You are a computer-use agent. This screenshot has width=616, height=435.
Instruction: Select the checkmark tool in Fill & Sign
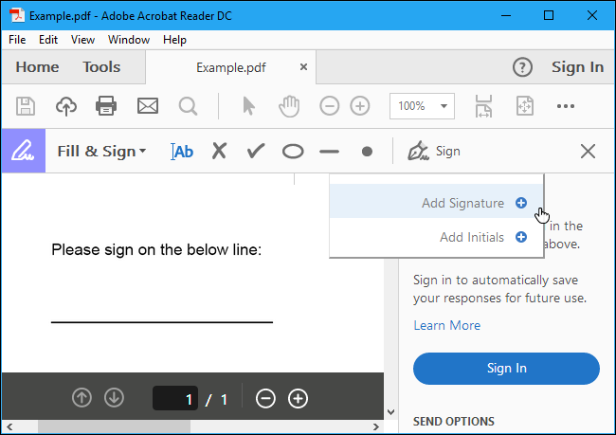(x=255, y=152)
